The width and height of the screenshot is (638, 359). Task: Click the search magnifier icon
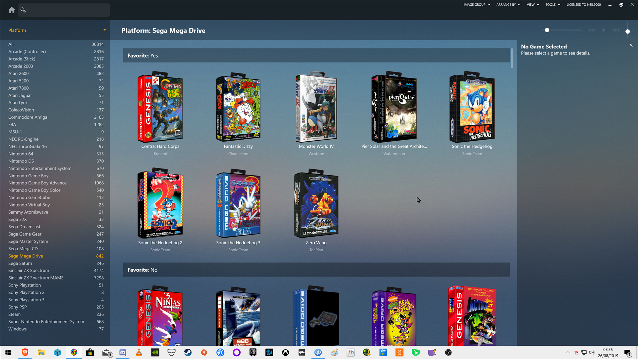point(23,10)
